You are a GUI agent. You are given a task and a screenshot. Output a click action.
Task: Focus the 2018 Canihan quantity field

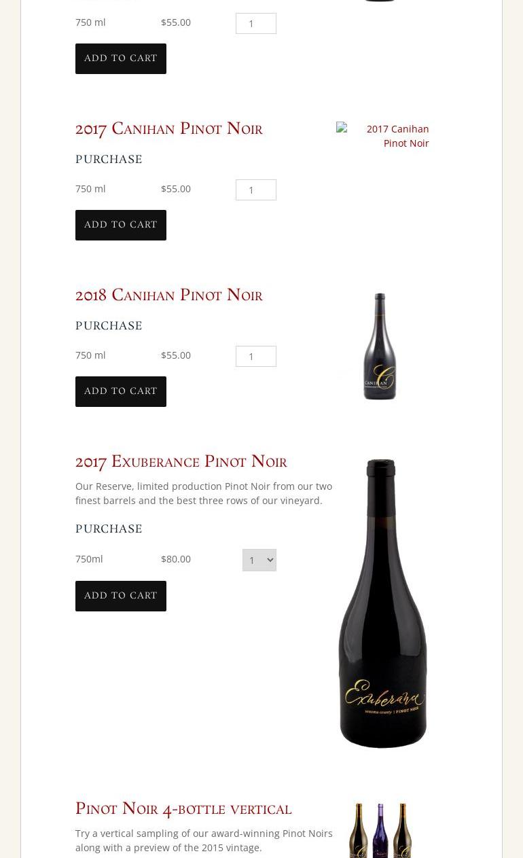tap(256, 356)
